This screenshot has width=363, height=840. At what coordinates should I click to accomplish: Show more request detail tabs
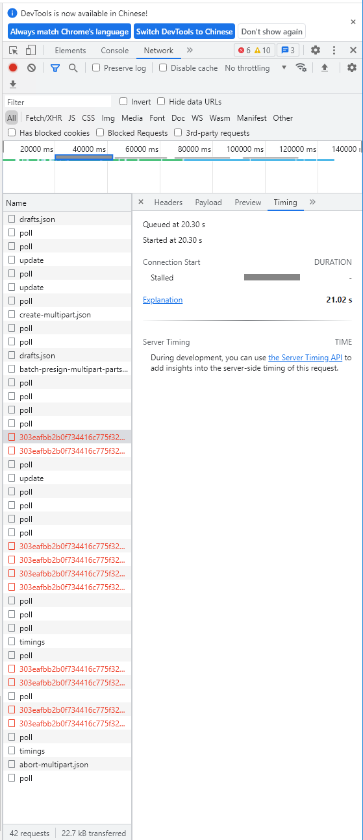312,202
